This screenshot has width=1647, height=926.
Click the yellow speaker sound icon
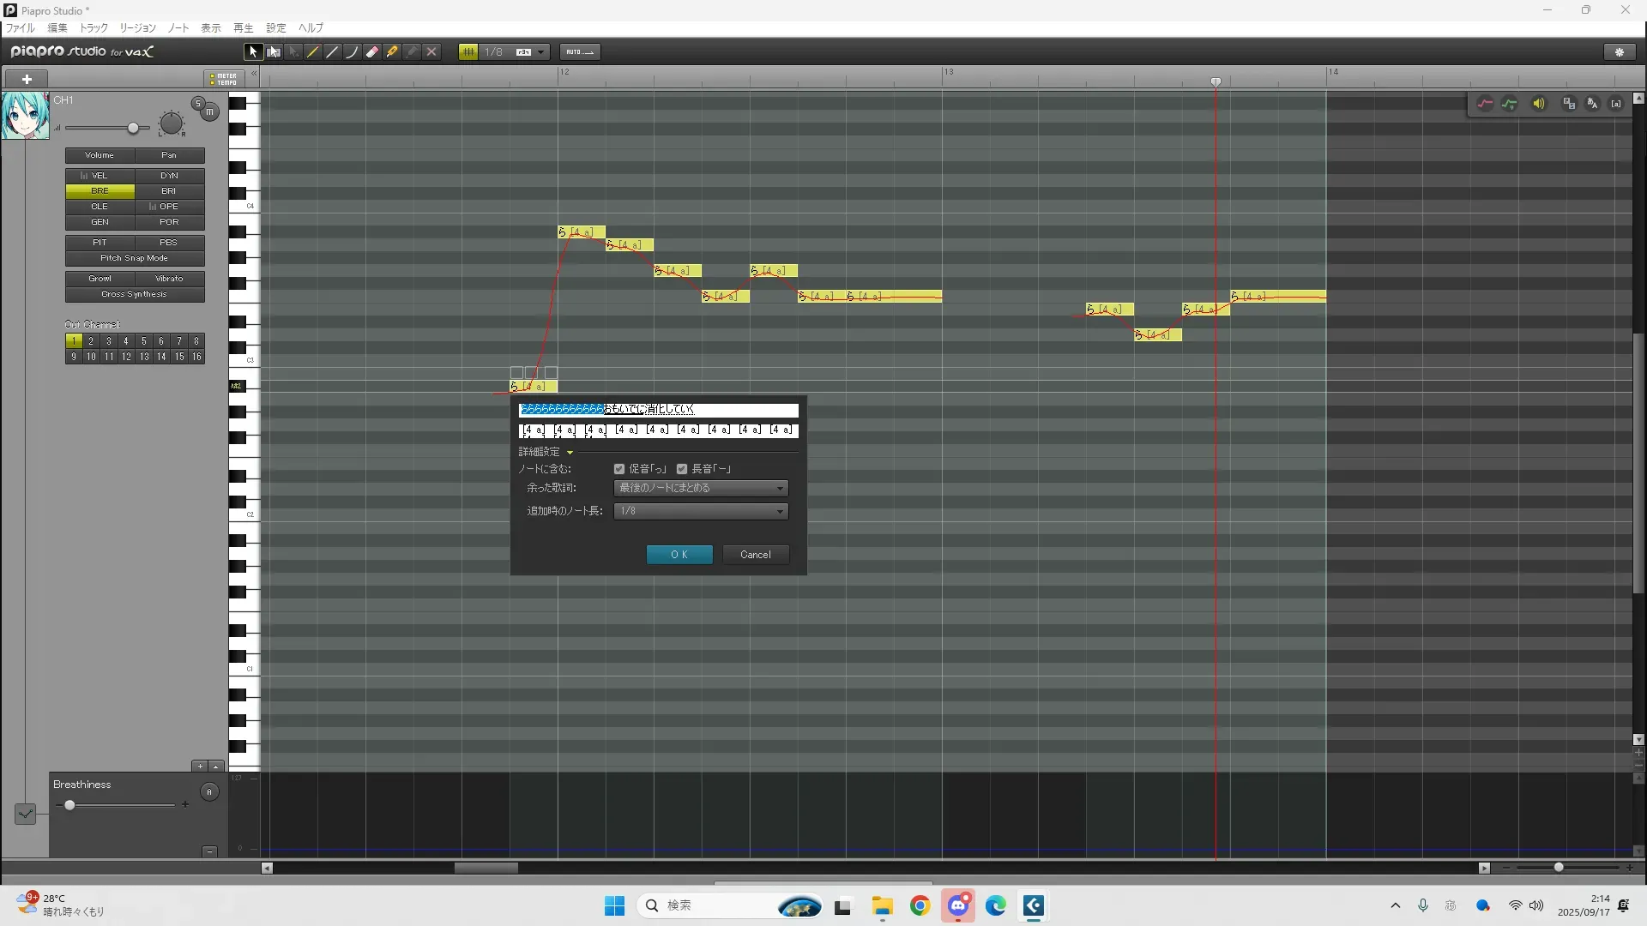tap(1539, 104)
